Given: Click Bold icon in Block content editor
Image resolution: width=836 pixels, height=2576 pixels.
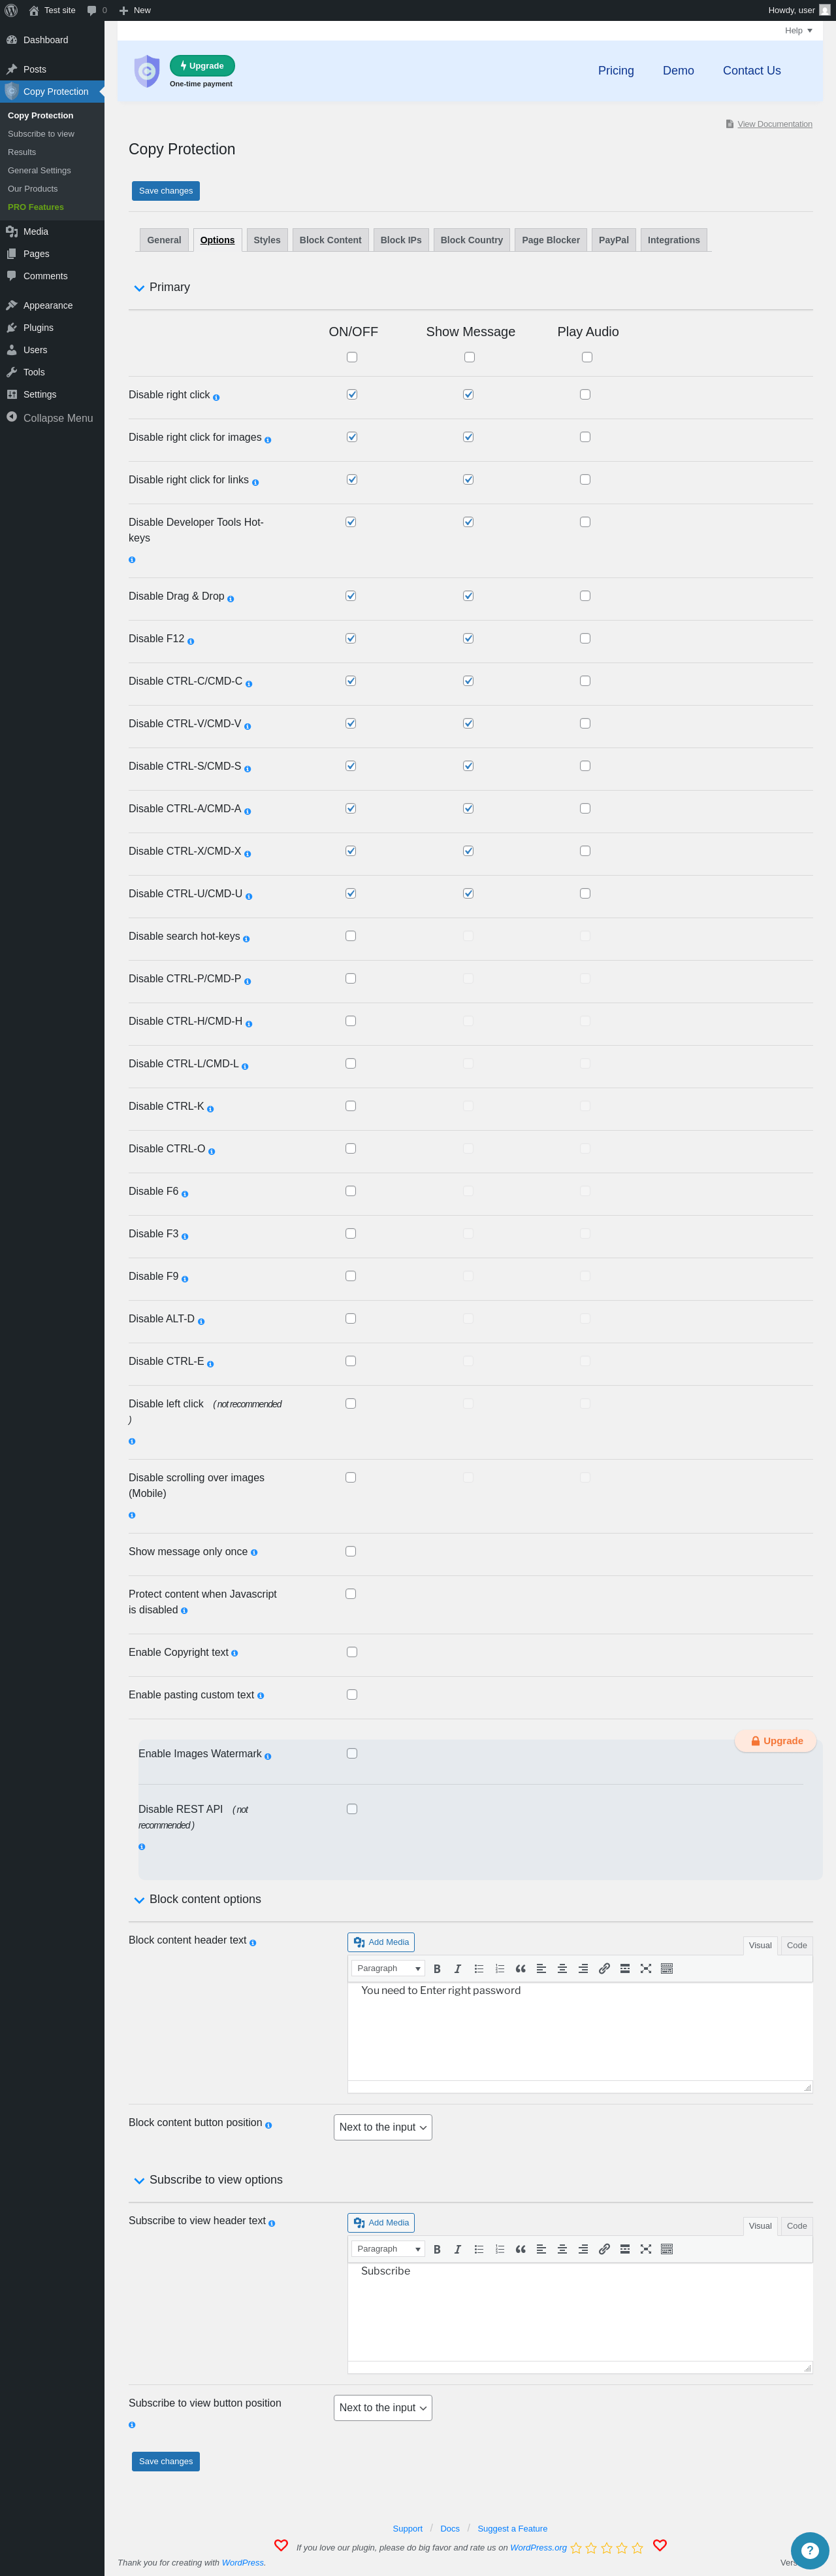Looking at the screenshot, I should (436, 1968).
